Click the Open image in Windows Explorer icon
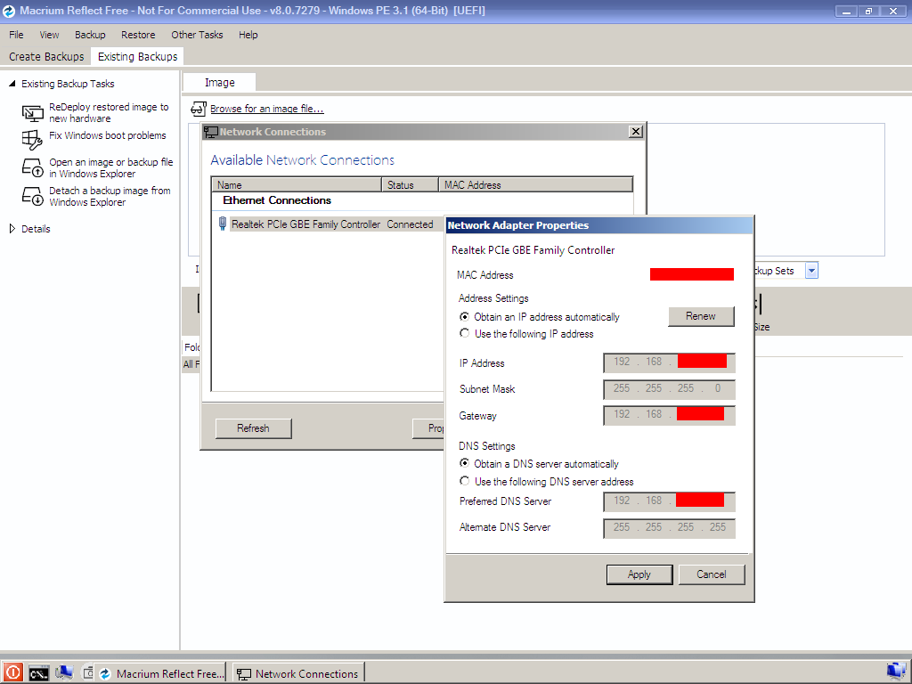 [x=33, y=167]
